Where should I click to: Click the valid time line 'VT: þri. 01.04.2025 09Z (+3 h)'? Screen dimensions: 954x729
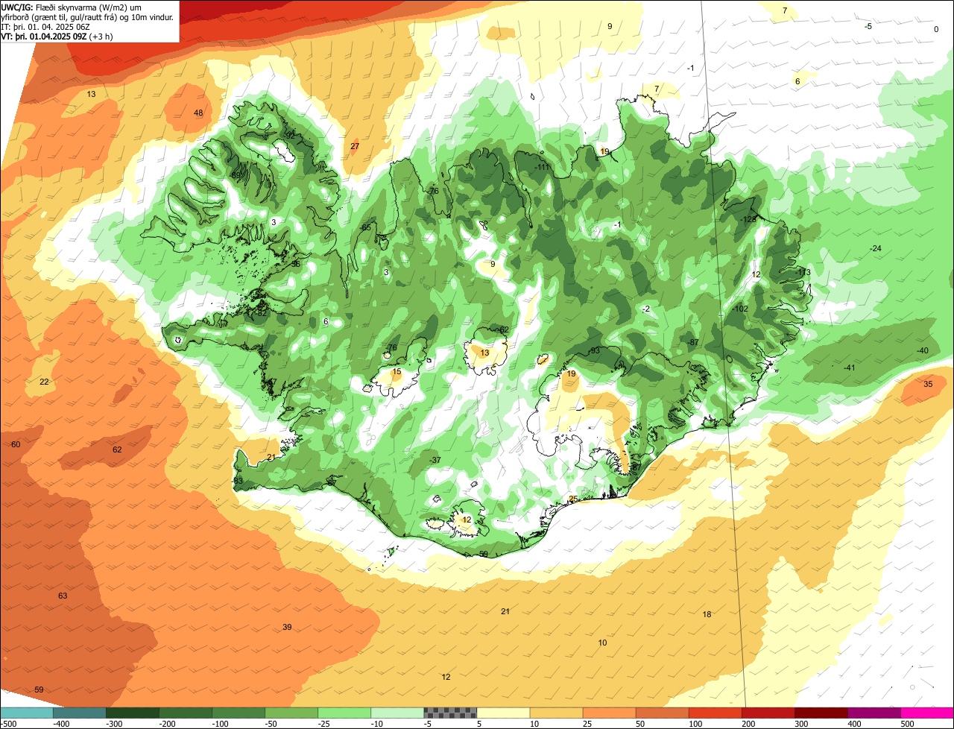tap(57, 36)
